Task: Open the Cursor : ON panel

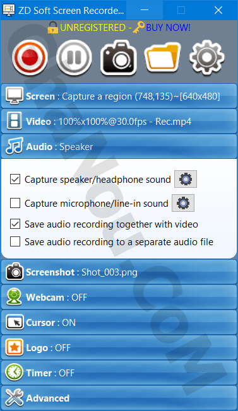Action: 119,322
